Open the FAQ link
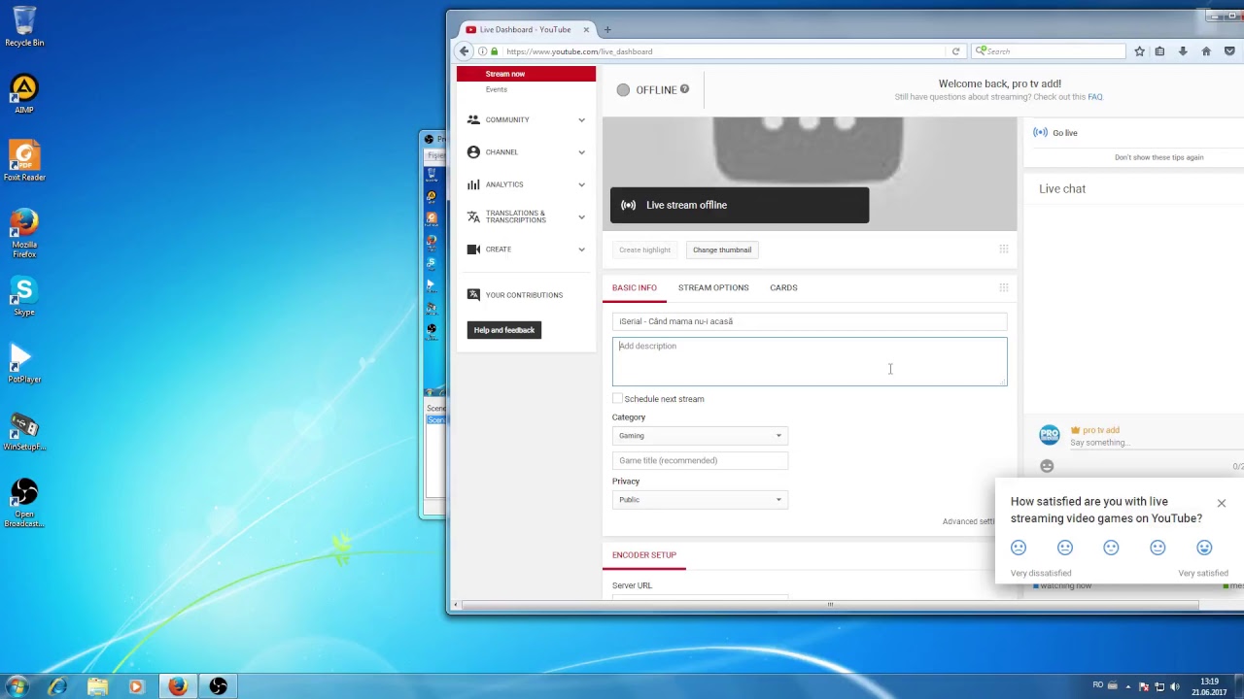This screenshot has height=699, width=1244. pyautogui.click(x=1095, y=97)
